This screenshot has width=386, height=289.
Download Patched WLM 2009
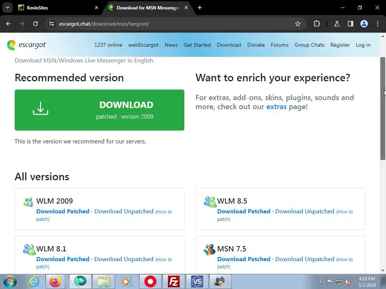point(63,211)
